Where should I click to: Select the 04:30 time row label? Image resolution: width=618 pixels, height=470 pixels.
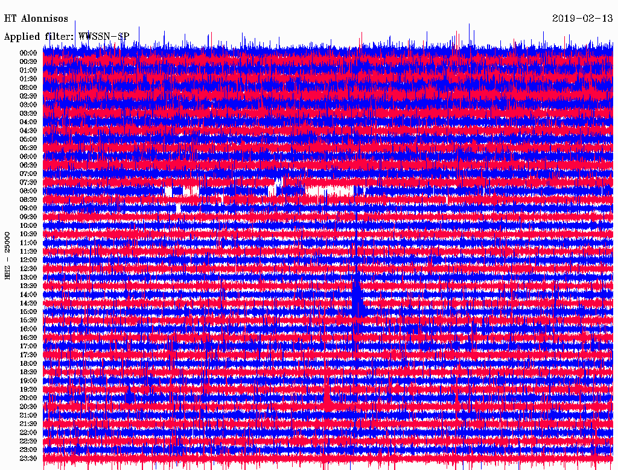28,130
